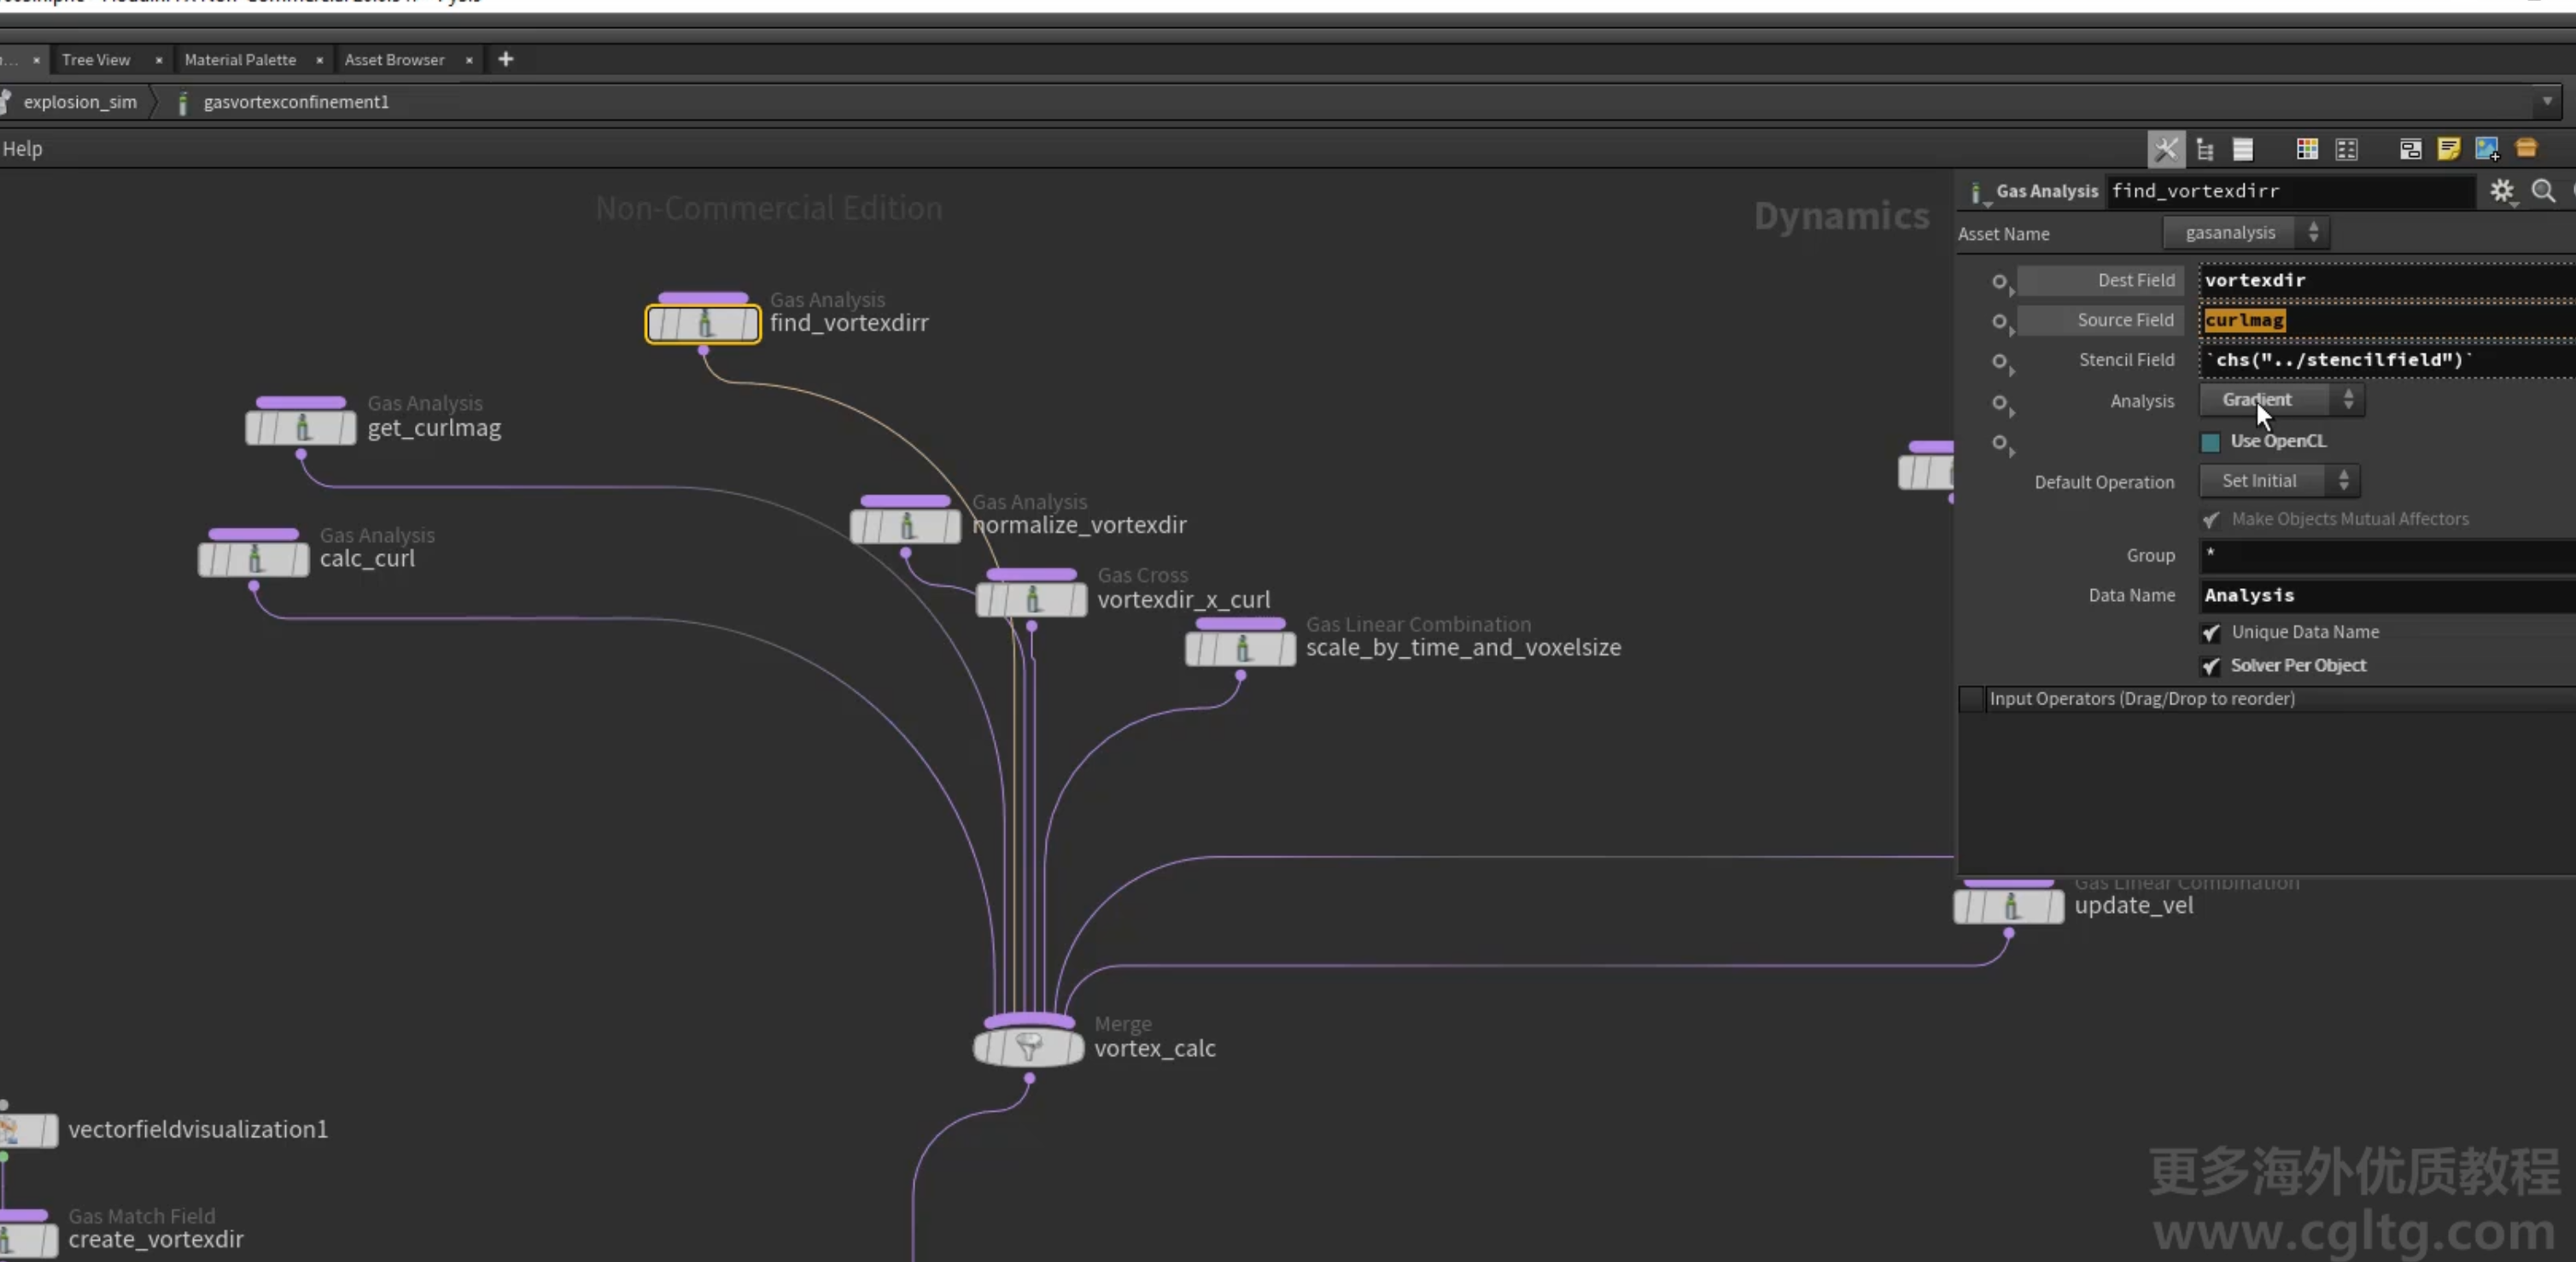Toggle the Use OpenCL checkbox

pyautogui.click(x=2211, y=442)
